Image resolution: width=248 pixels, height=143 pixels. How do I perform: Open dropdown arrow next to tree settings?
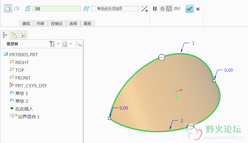point(58,44)
